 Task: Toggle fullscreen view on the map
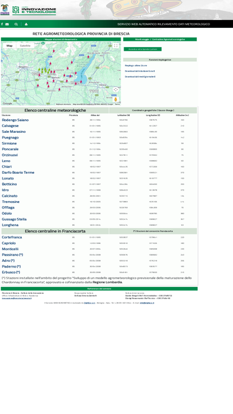tap(116, 46)
